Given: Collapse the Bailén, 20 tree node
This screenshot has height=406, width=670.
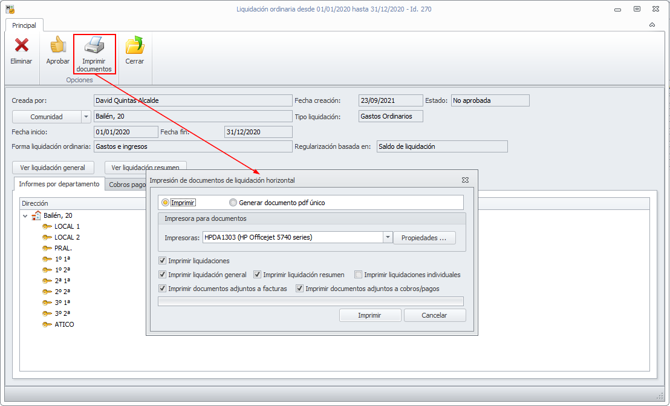Looking at the screenshot, I should [25, 216].
